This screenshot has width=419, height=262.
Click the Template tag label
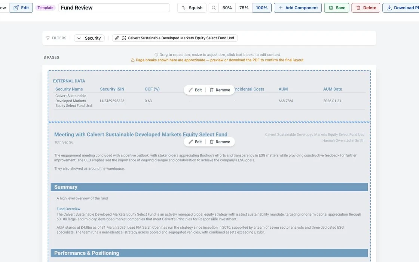click(45, 8)
